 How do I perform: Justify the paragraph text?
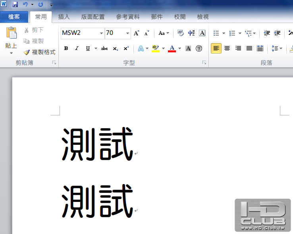tap(249, 48)
